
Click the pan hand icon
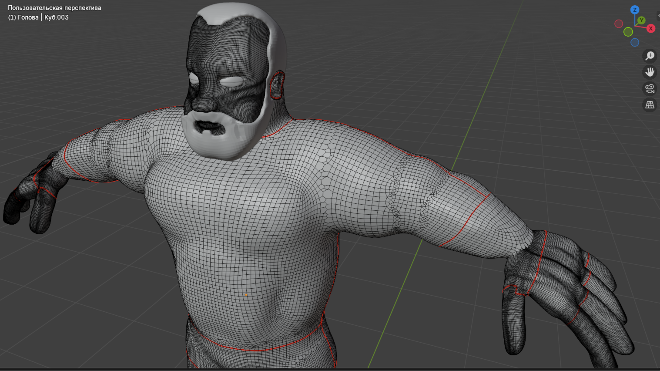coord(650,72)
